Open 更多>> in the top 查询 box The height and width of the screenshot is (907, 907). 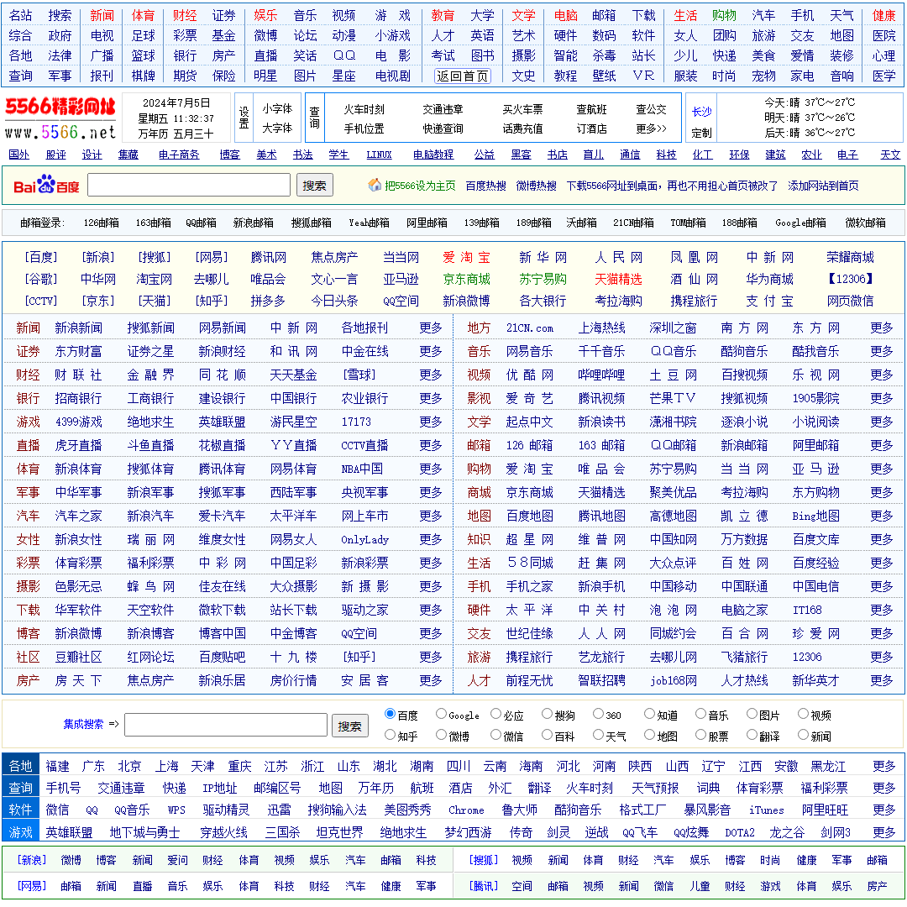652,128
